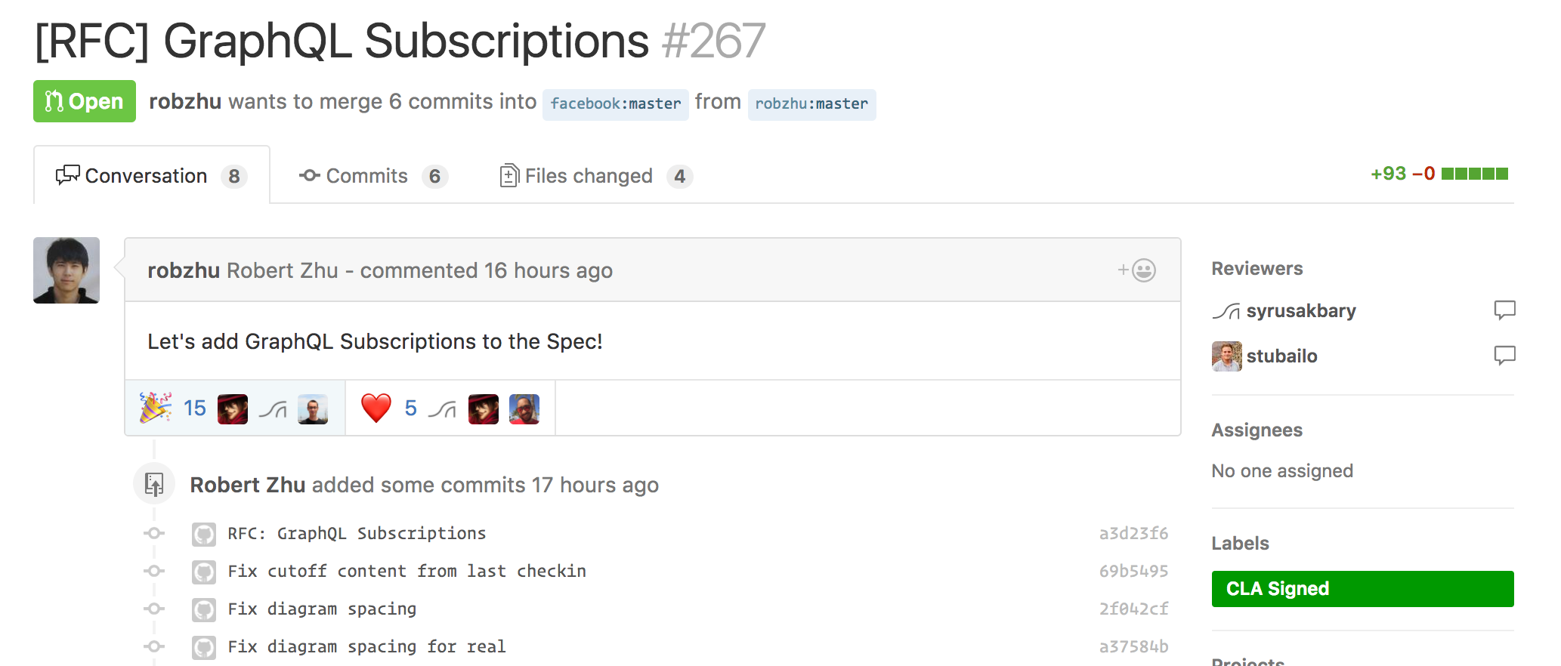This screenshot has width=1561, height=666.
Task: Open the Conversation tab
Action: click(x=152, y=176)
